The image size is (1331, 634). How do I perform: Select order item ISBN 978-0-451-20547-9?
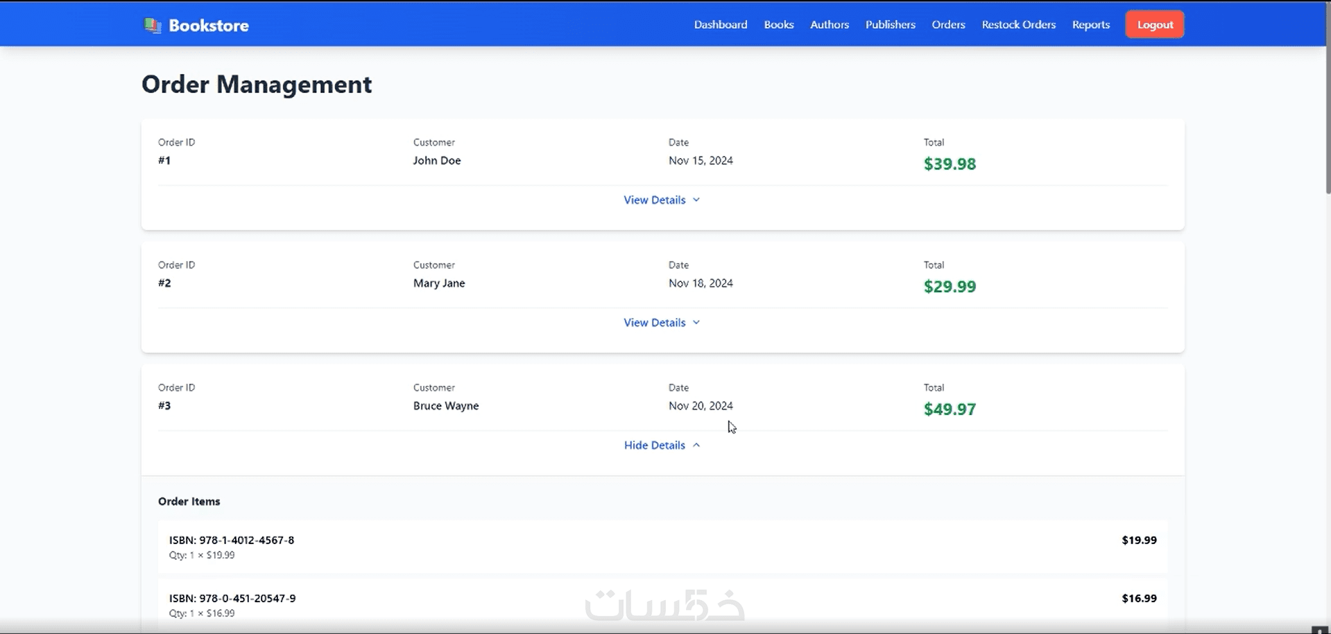click(x=232, y=599)
